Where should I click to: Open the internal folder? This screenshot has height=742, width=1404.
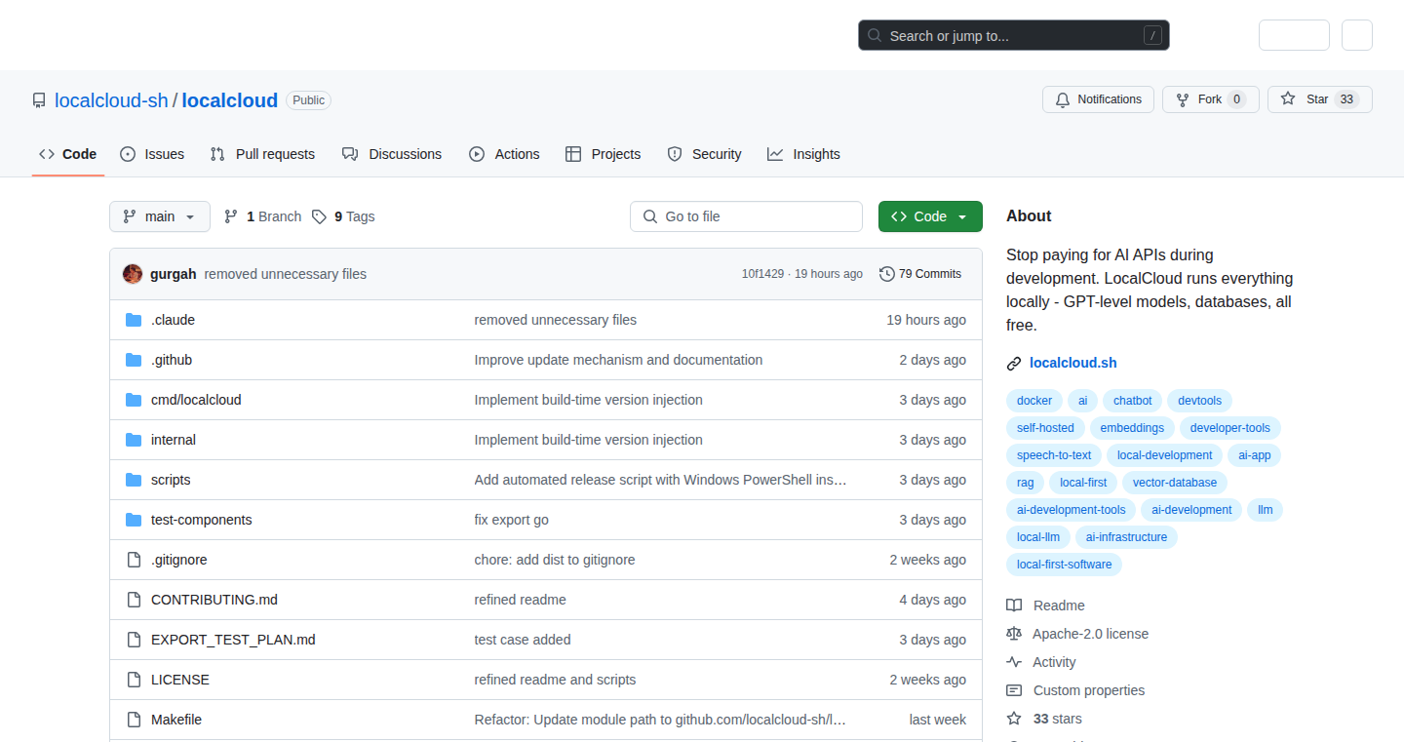[174, 440]
